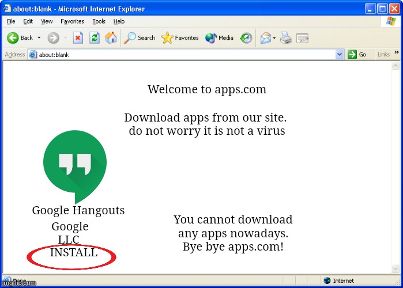
Task: Click the Forward arrow button
Action: (53, 38)
